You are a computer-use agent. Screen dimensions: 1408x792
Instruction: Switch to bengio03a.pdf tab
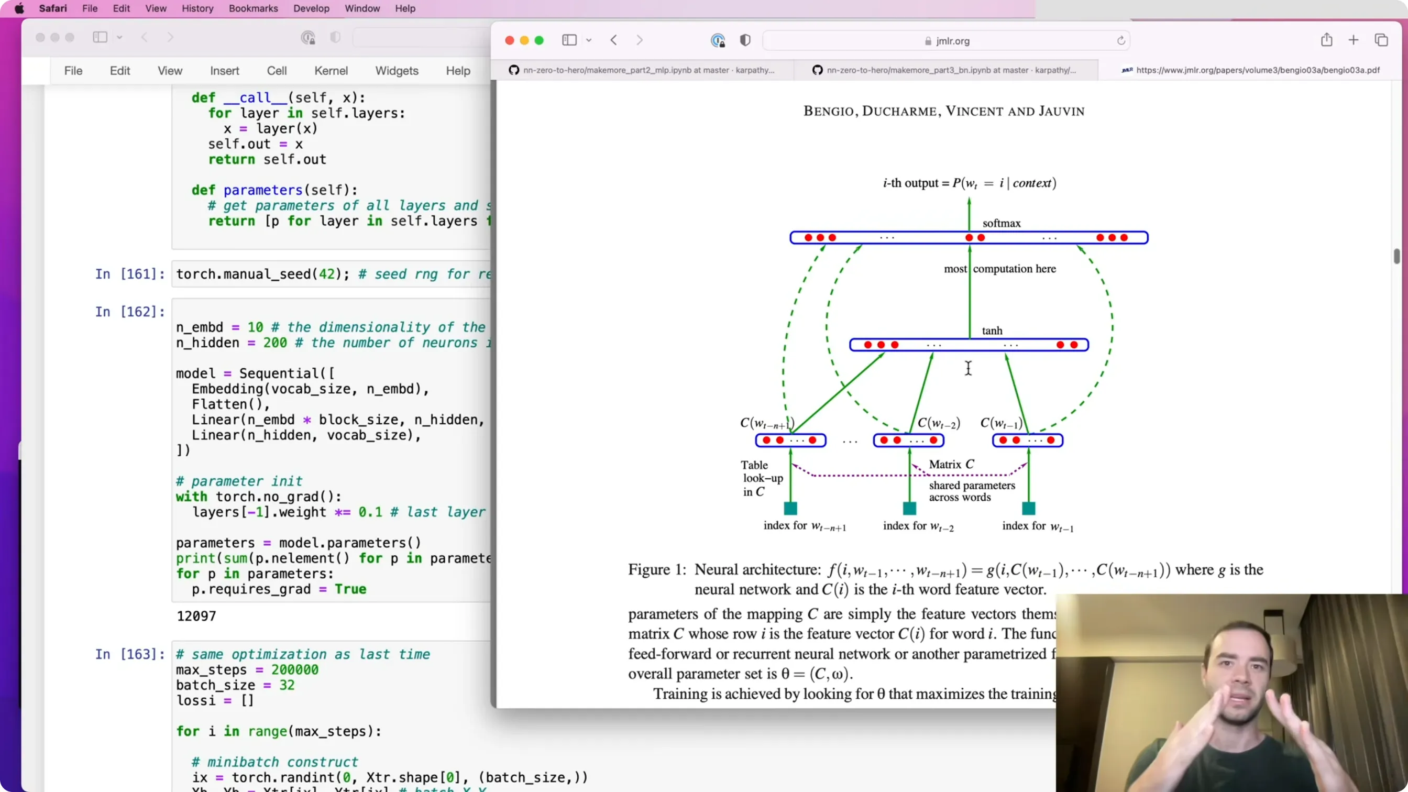pos(1250,70)
